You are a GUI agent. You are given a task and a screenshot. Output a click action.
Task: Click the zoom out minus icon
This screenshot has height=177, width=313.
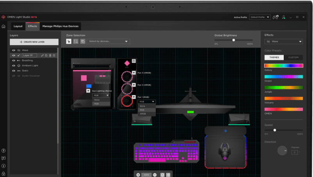click(155, 175)
